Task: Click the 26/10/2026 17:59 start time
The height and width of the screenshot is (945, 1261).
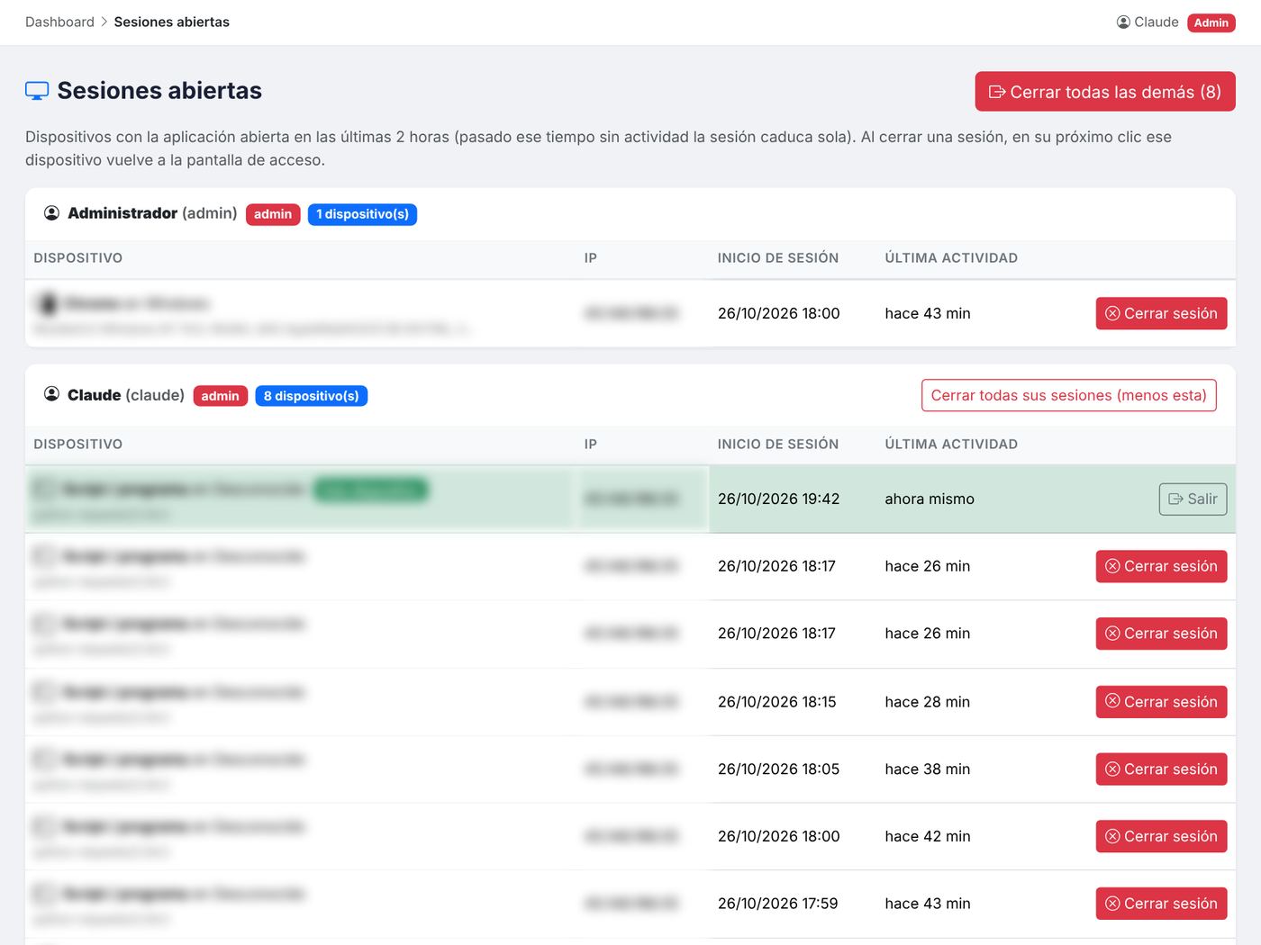Action: point(777,904)
